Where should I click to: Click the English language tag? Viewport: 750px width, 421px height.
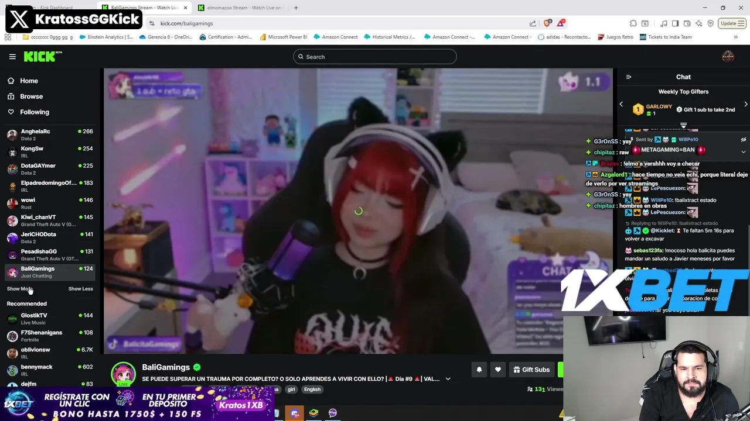312,389
